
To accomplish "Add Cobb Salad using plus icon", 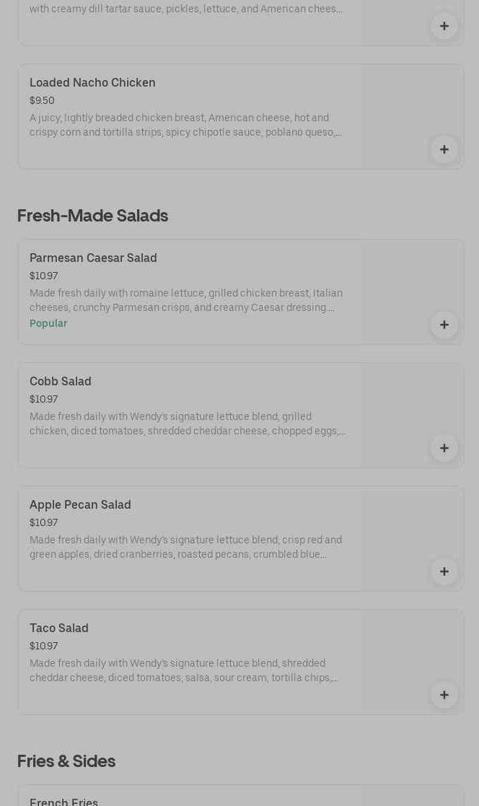I will pos(444,448).
